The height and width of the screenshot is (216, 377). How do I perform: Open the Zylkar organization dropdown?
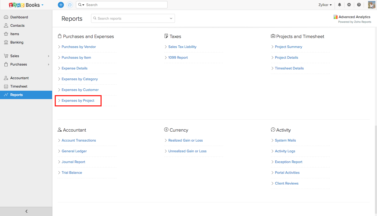(x=325, y=5)
